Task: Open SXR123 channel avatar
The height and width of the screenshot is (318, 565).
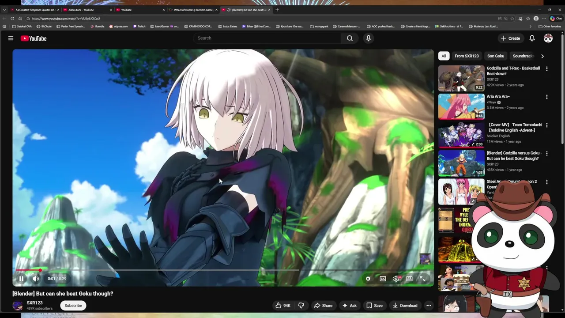Action: (x=18, y=306)
